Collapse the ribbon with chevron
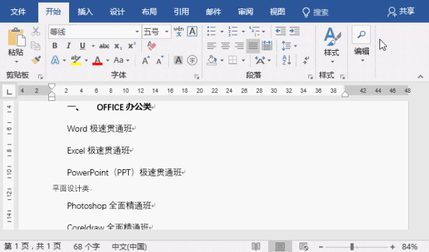This screenshot has height=252, width=429. [x=420, y=77]
